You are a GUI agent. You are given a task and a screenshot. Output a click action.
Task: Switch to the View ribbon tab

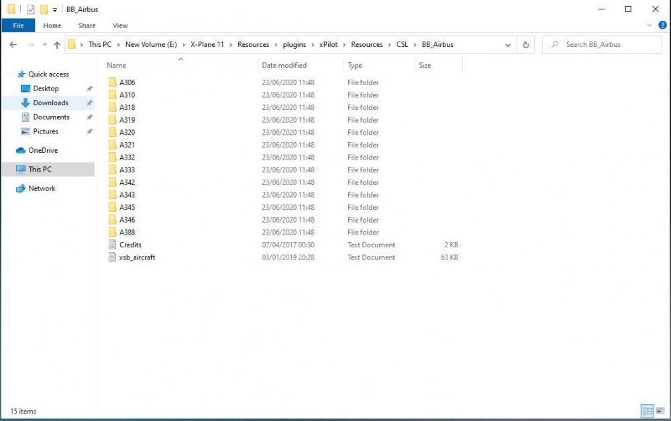(120, 25)
